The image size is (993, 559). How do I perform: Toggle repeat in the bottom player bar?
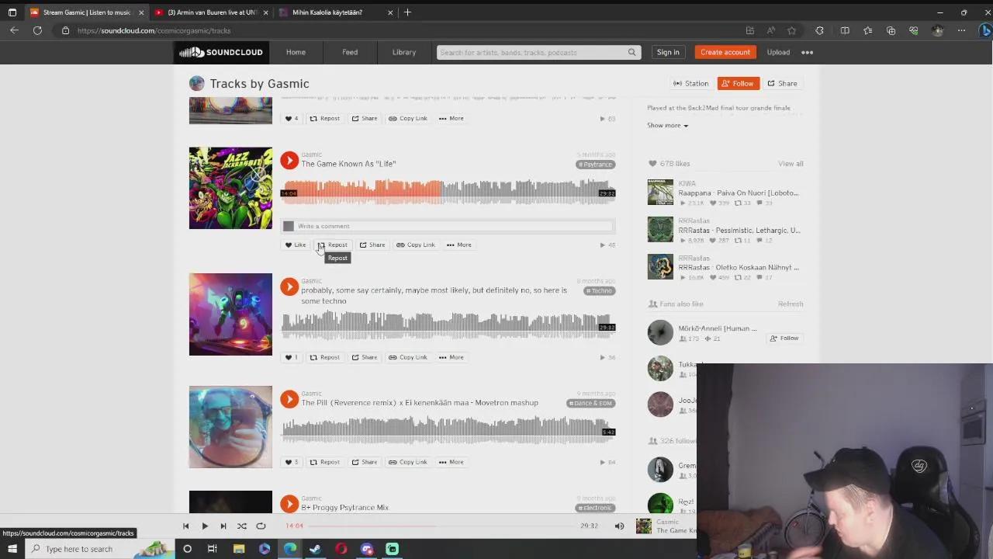(x=261, y=526)
